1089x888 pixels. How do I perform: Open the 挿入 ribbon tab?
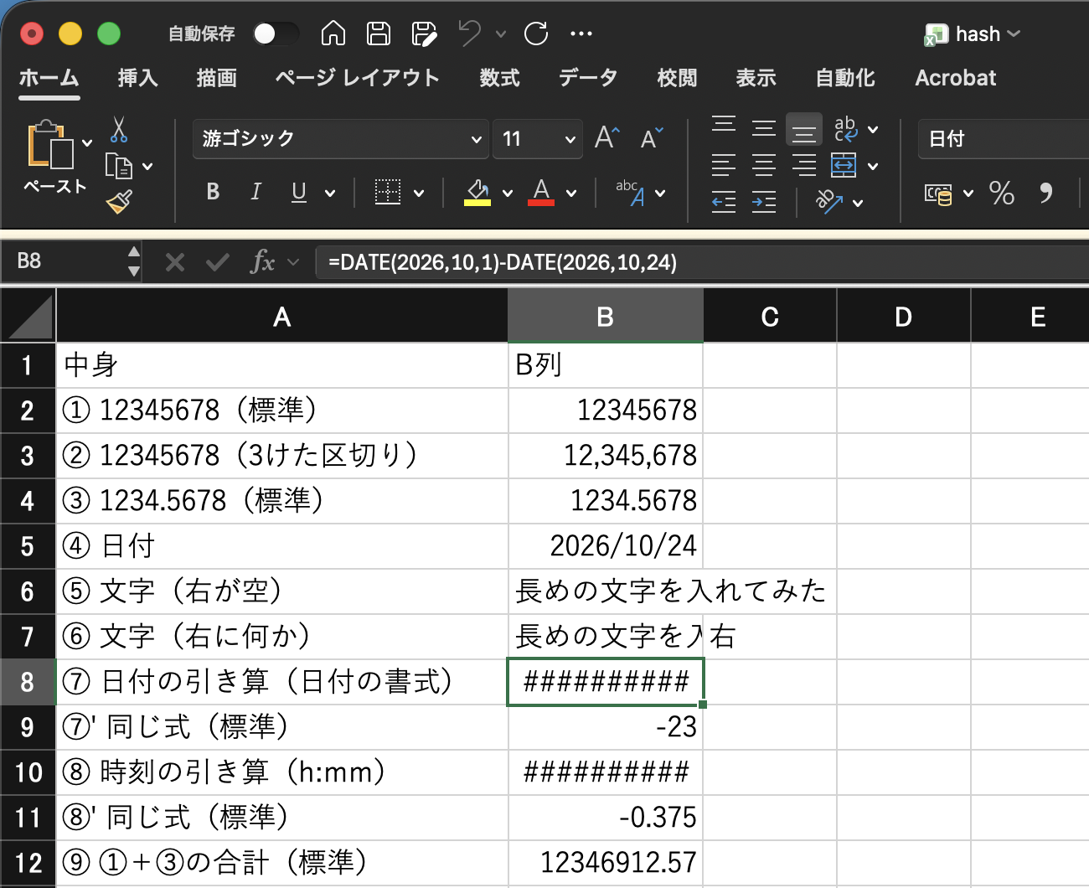pos(137,78)
